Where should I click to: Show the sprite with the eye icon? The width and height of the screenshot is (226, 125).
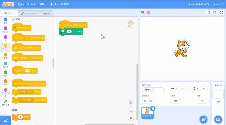point(145,101)
